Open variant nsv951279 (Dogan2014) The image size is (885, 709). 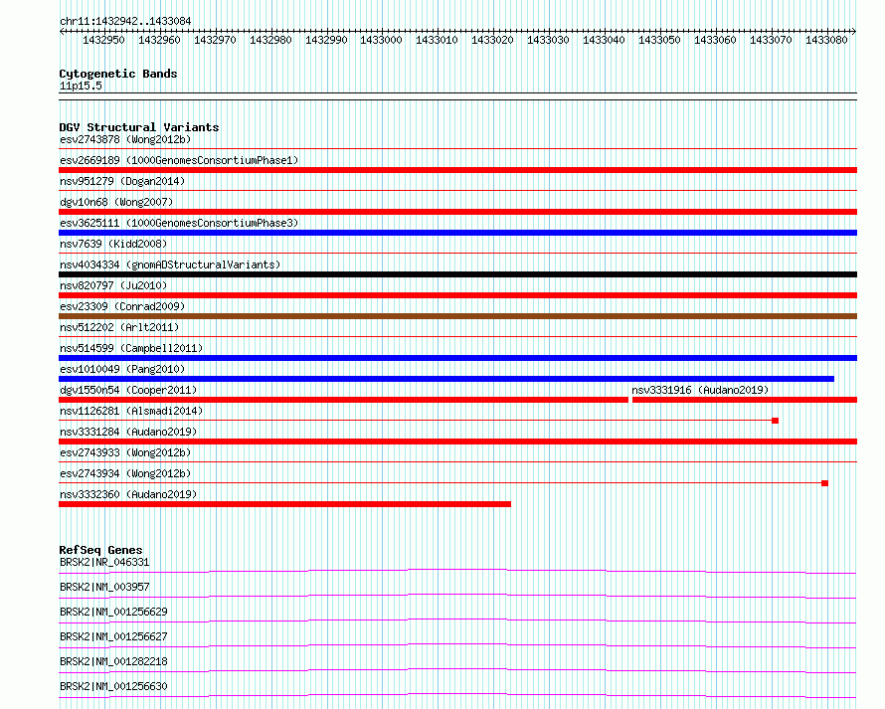pos(122,181)
